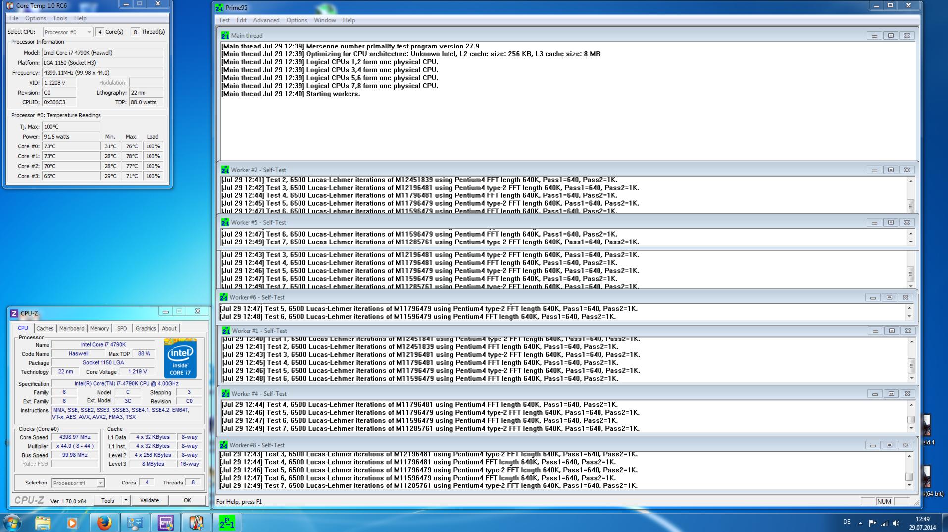Click NUM indicator in Prime95 status bar
The width and height of the screenshot is (948, 532).
pyautogui.click(x=884, y=501)
